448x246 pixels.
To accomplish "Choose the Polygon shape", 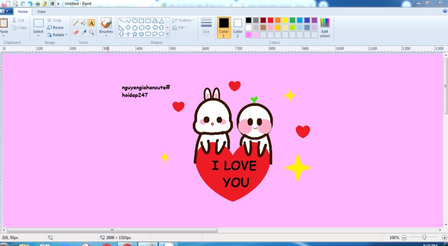I will pyautogui.click(x=155, y=21).
